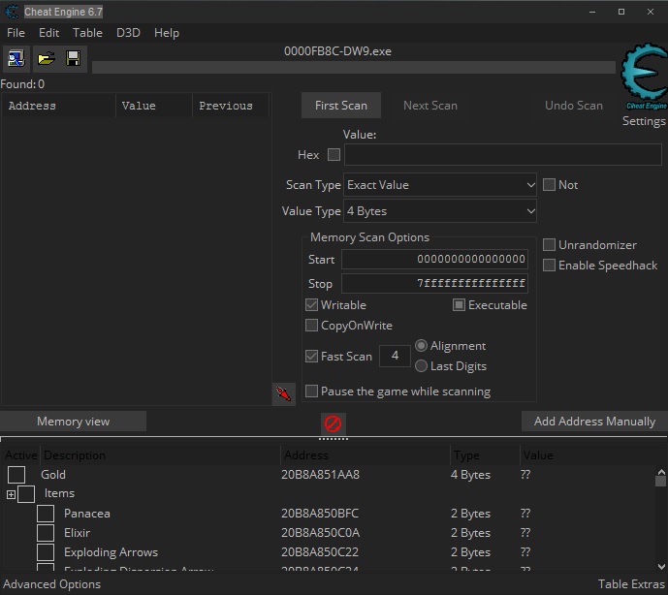This screenshot has width=668, height=595.
Task: Open the Scan Type dropdown
Action: [x=440, y=185]
